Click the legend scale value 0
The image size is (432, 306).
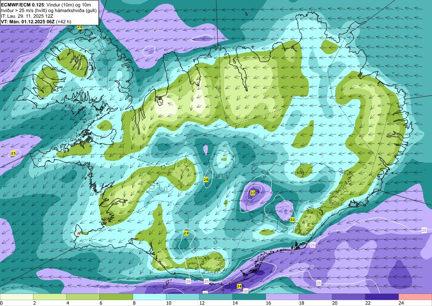coord(1,303)
